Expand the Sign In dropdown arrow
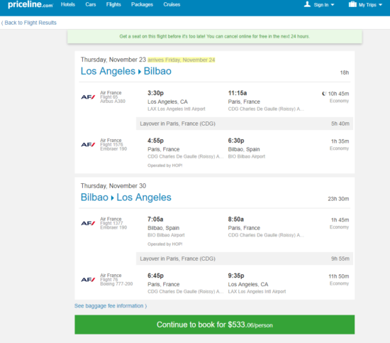This screenshot has height=343, width=390. coord(333,5)
